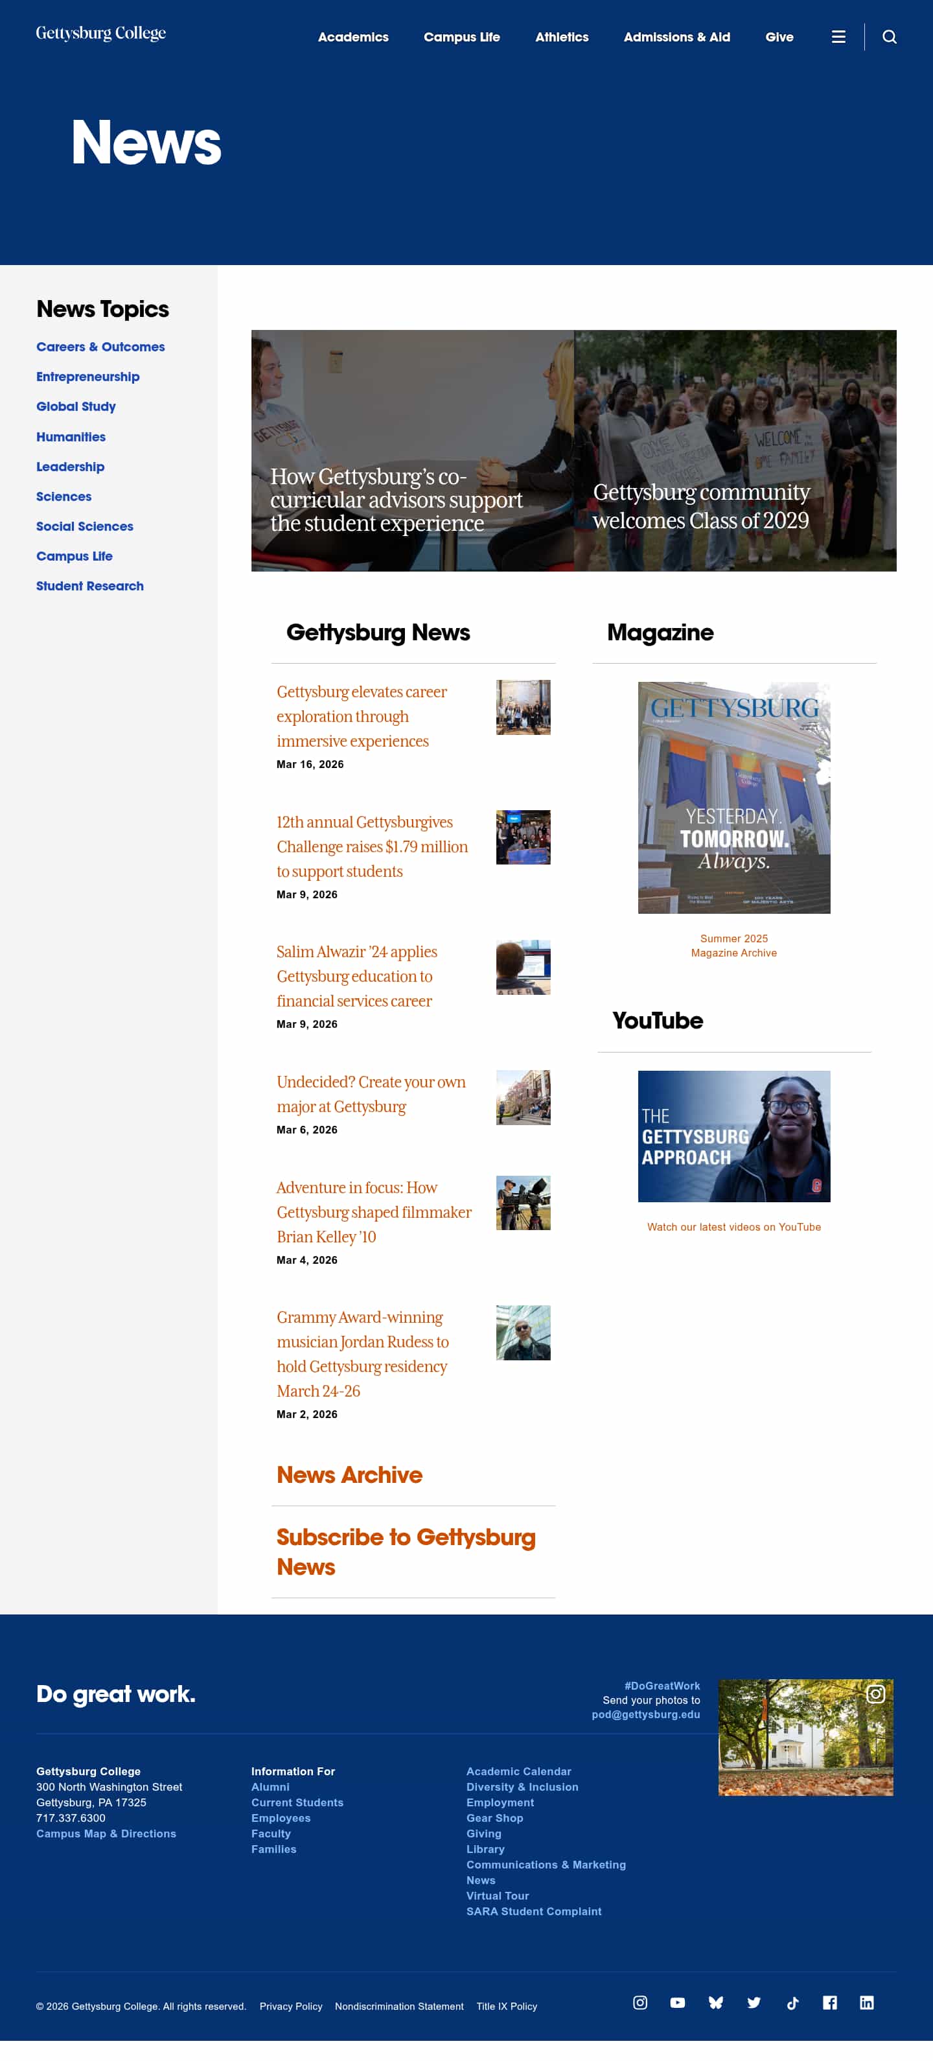
Task: Open Class of 2029 welcome featured story
Action: (735, 450)
